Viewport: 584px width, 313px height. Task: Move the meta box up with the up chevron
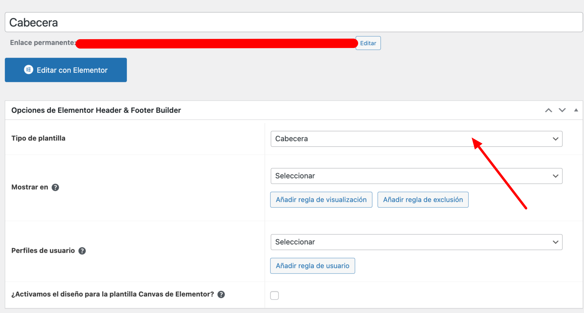[x=549, y=110]
